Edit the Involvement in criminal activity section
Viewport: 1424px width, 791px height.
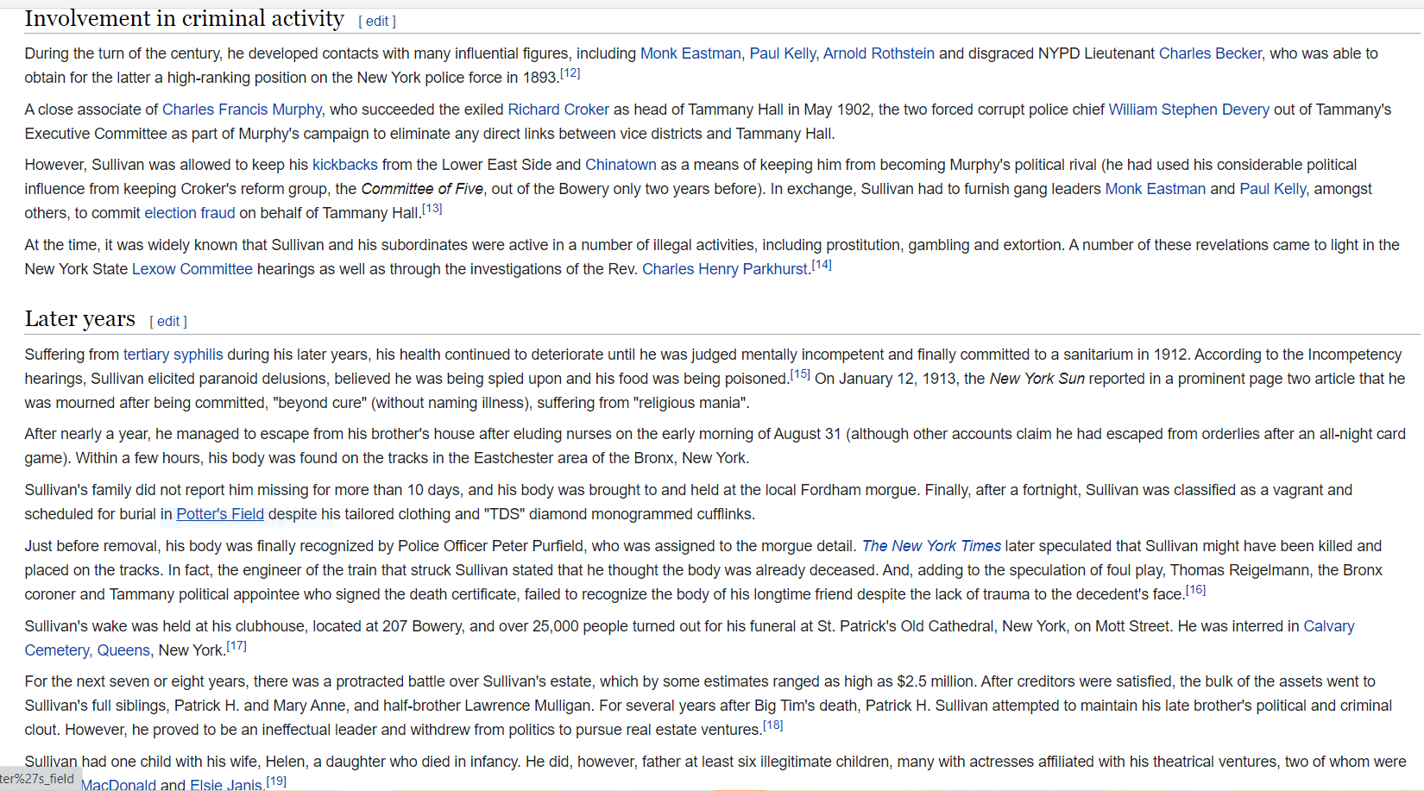(377, 22)
